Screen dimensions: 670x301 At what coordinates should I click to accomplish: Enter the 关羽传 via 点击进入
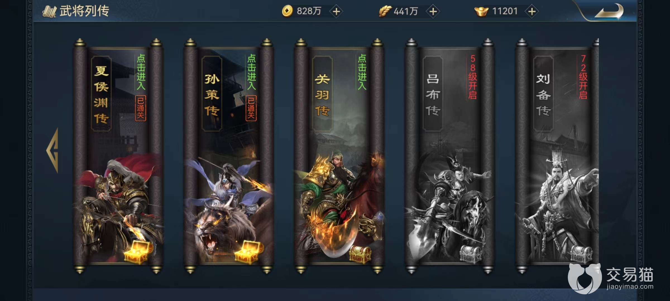point(362,72)
